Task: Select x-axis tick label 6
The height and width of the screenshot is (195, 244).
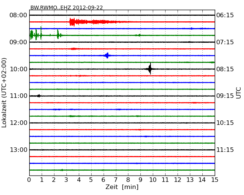Action: pos(103,180)
